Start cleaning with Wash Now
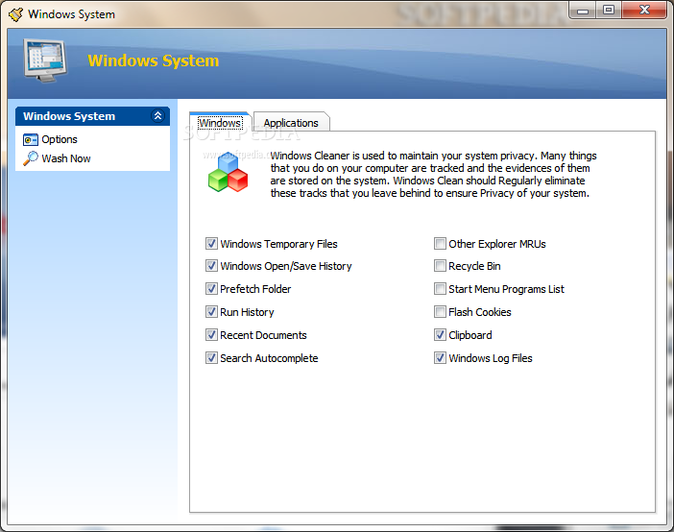This screenshot has width=674, height=532. pyautogui.click(x=66, y=158)
